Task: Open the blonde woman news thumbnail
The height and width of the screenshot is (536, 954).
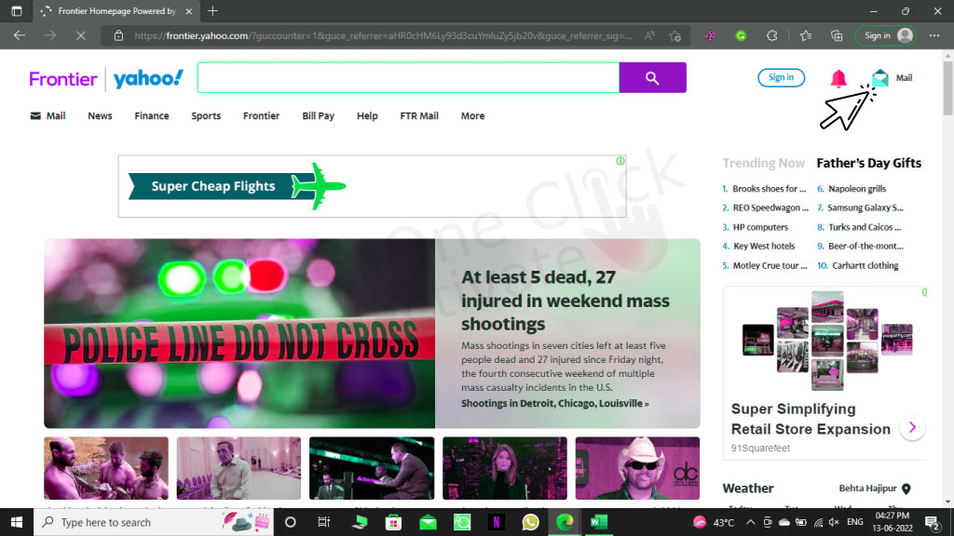Action: 505,468
